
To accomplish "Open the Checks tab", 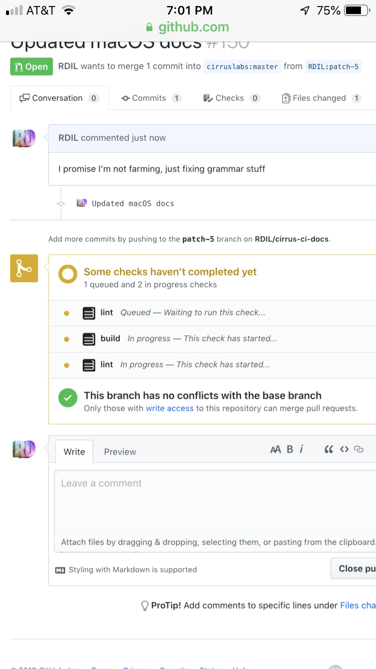I will pyautogui.click(x=231, y=98).
